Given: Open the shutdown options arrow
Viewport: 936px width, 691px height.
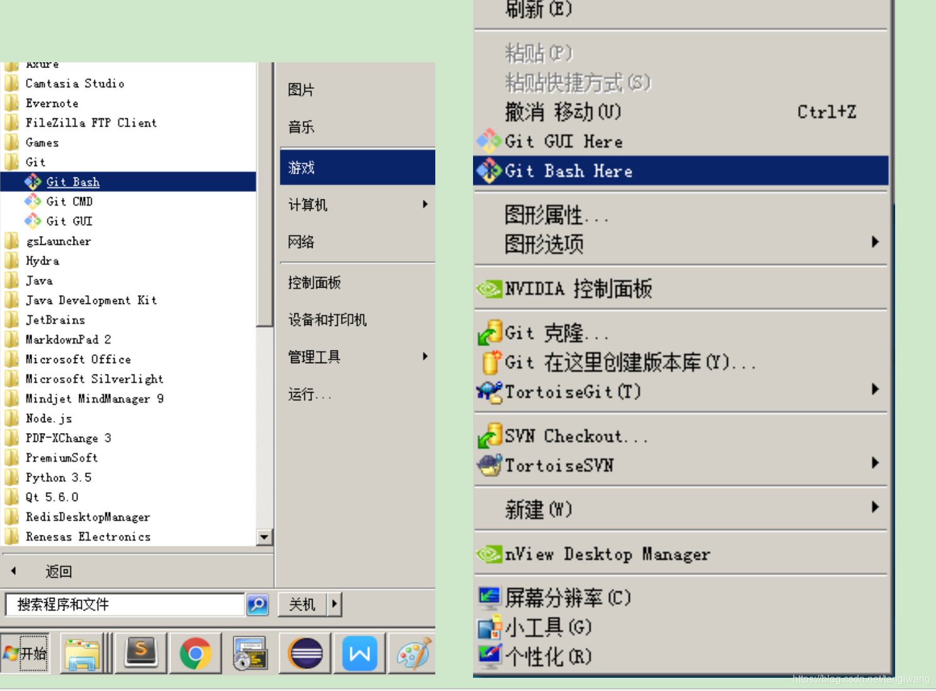Looking at the screenshot, I should [334, 604].
